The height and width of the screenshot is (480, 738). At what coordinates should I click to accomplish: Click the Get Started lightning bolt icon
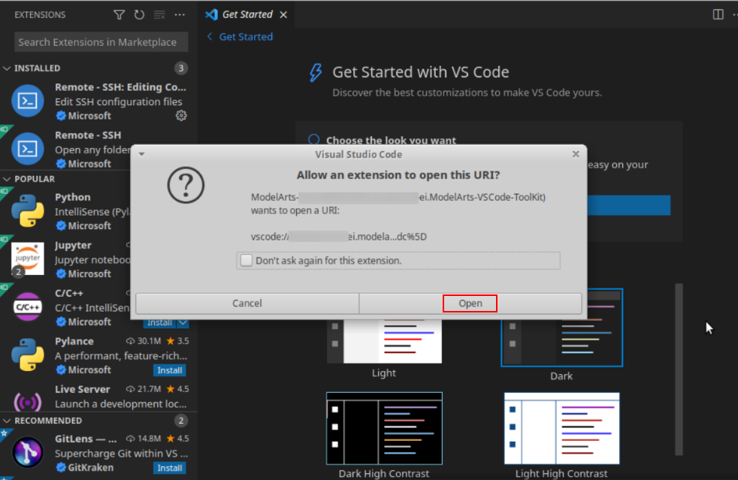tap(316, 72)
